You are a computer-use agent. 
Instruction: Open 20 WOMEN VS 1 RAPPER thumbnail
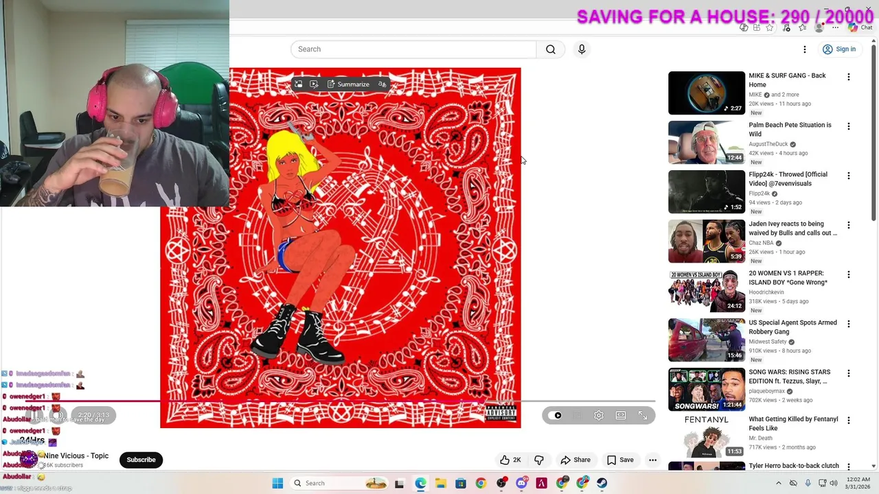point(707,291)
